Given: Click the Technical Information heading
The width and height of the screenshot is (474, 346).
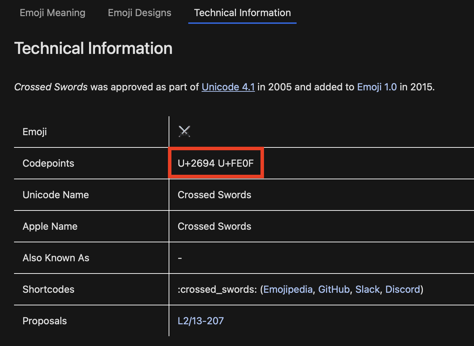Looking at the screenshot, I should 93,48.
